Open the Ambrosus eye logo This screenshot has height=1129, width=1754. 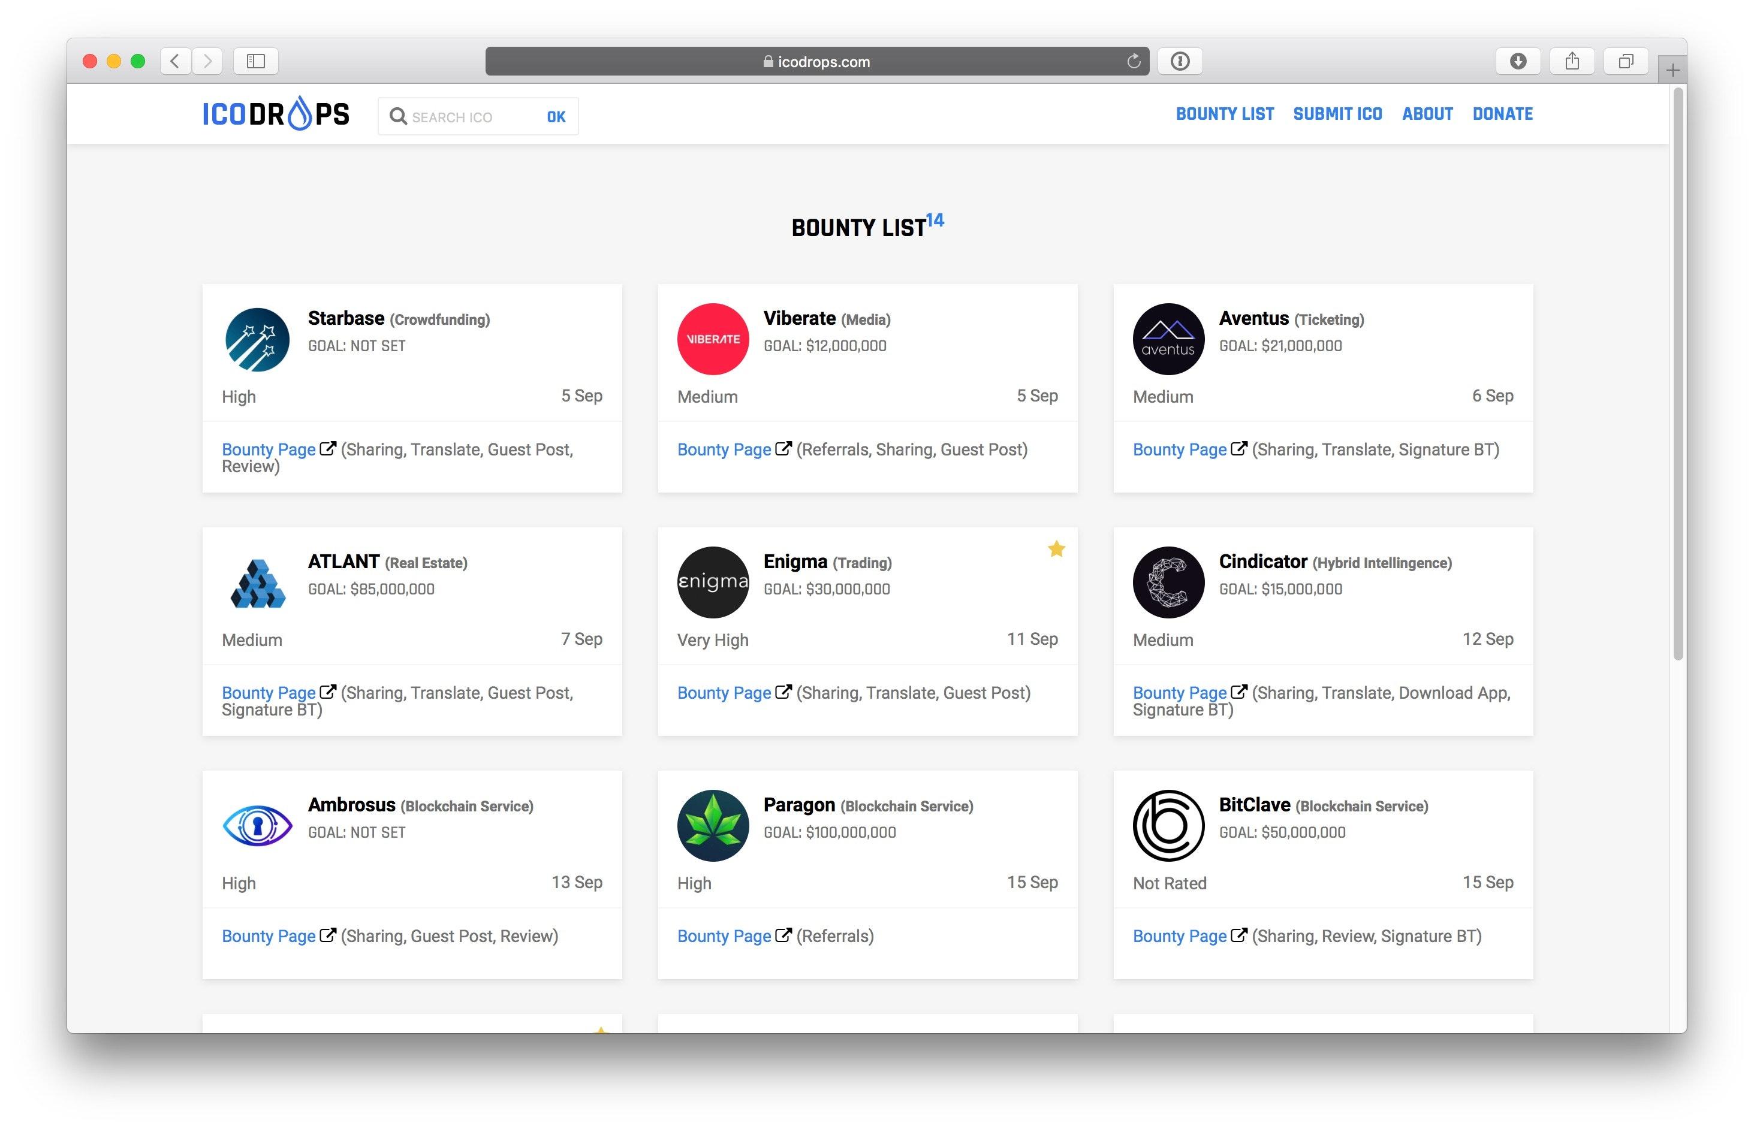tap(257, 826)
